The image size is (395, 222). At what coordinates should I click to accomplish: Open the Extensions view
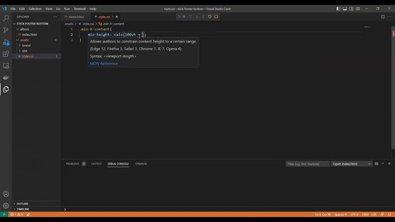[6, 54]
